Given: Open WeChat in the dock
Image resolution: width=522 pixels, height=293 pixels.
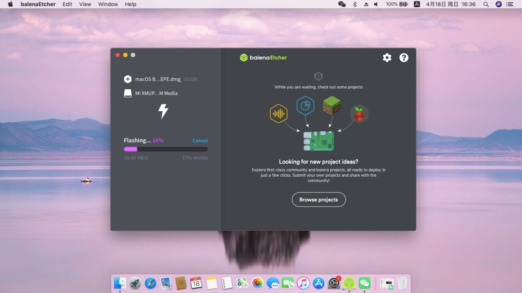Looking at the screenshot, I should coord(364,283).
